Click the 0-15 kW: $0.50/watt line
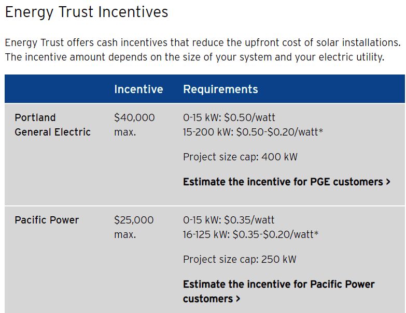Screen dimensions: 406x313 [x=229, y=118]
